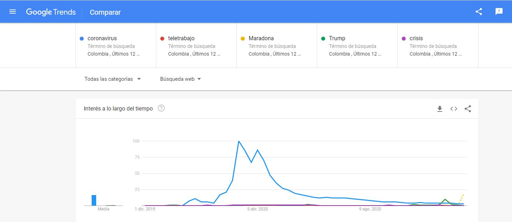Screen dimensions: 512x222
Task: Click the Término de búsqueda label under Trump
Action: pos(353,46)
